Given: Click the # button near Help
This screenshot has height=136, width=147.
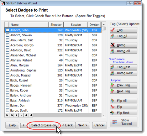Looking at the screenshot, I should coord(24,125).
